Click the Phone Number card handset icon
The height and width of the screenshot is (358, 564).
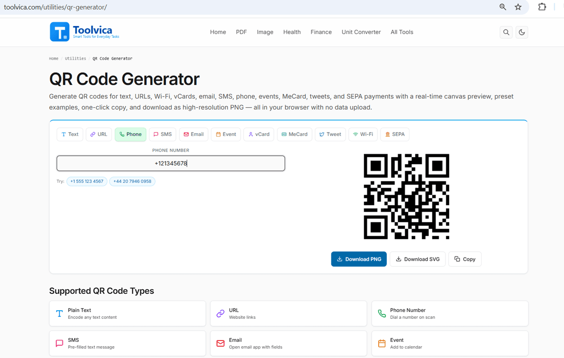click(x=382, y=314)
